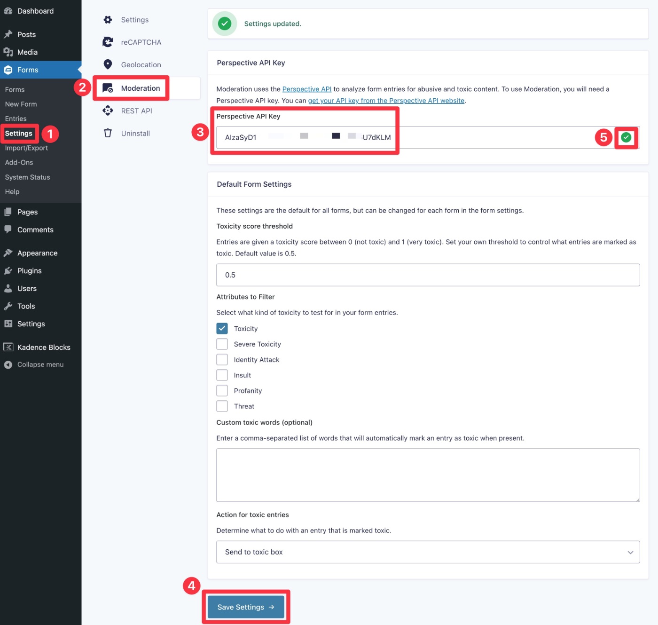Click the Uninstall trash icon
Viewport: 658px width, 625px height.
tap(108, 133)
